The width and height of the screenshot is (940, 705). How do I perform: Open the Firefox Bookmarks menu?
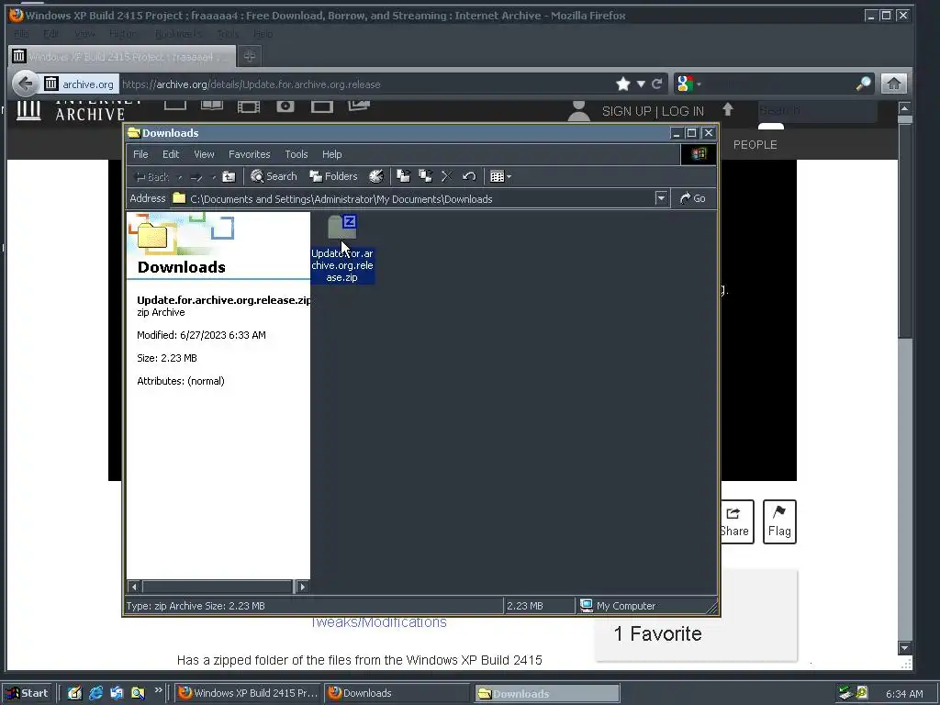(178, 34)
